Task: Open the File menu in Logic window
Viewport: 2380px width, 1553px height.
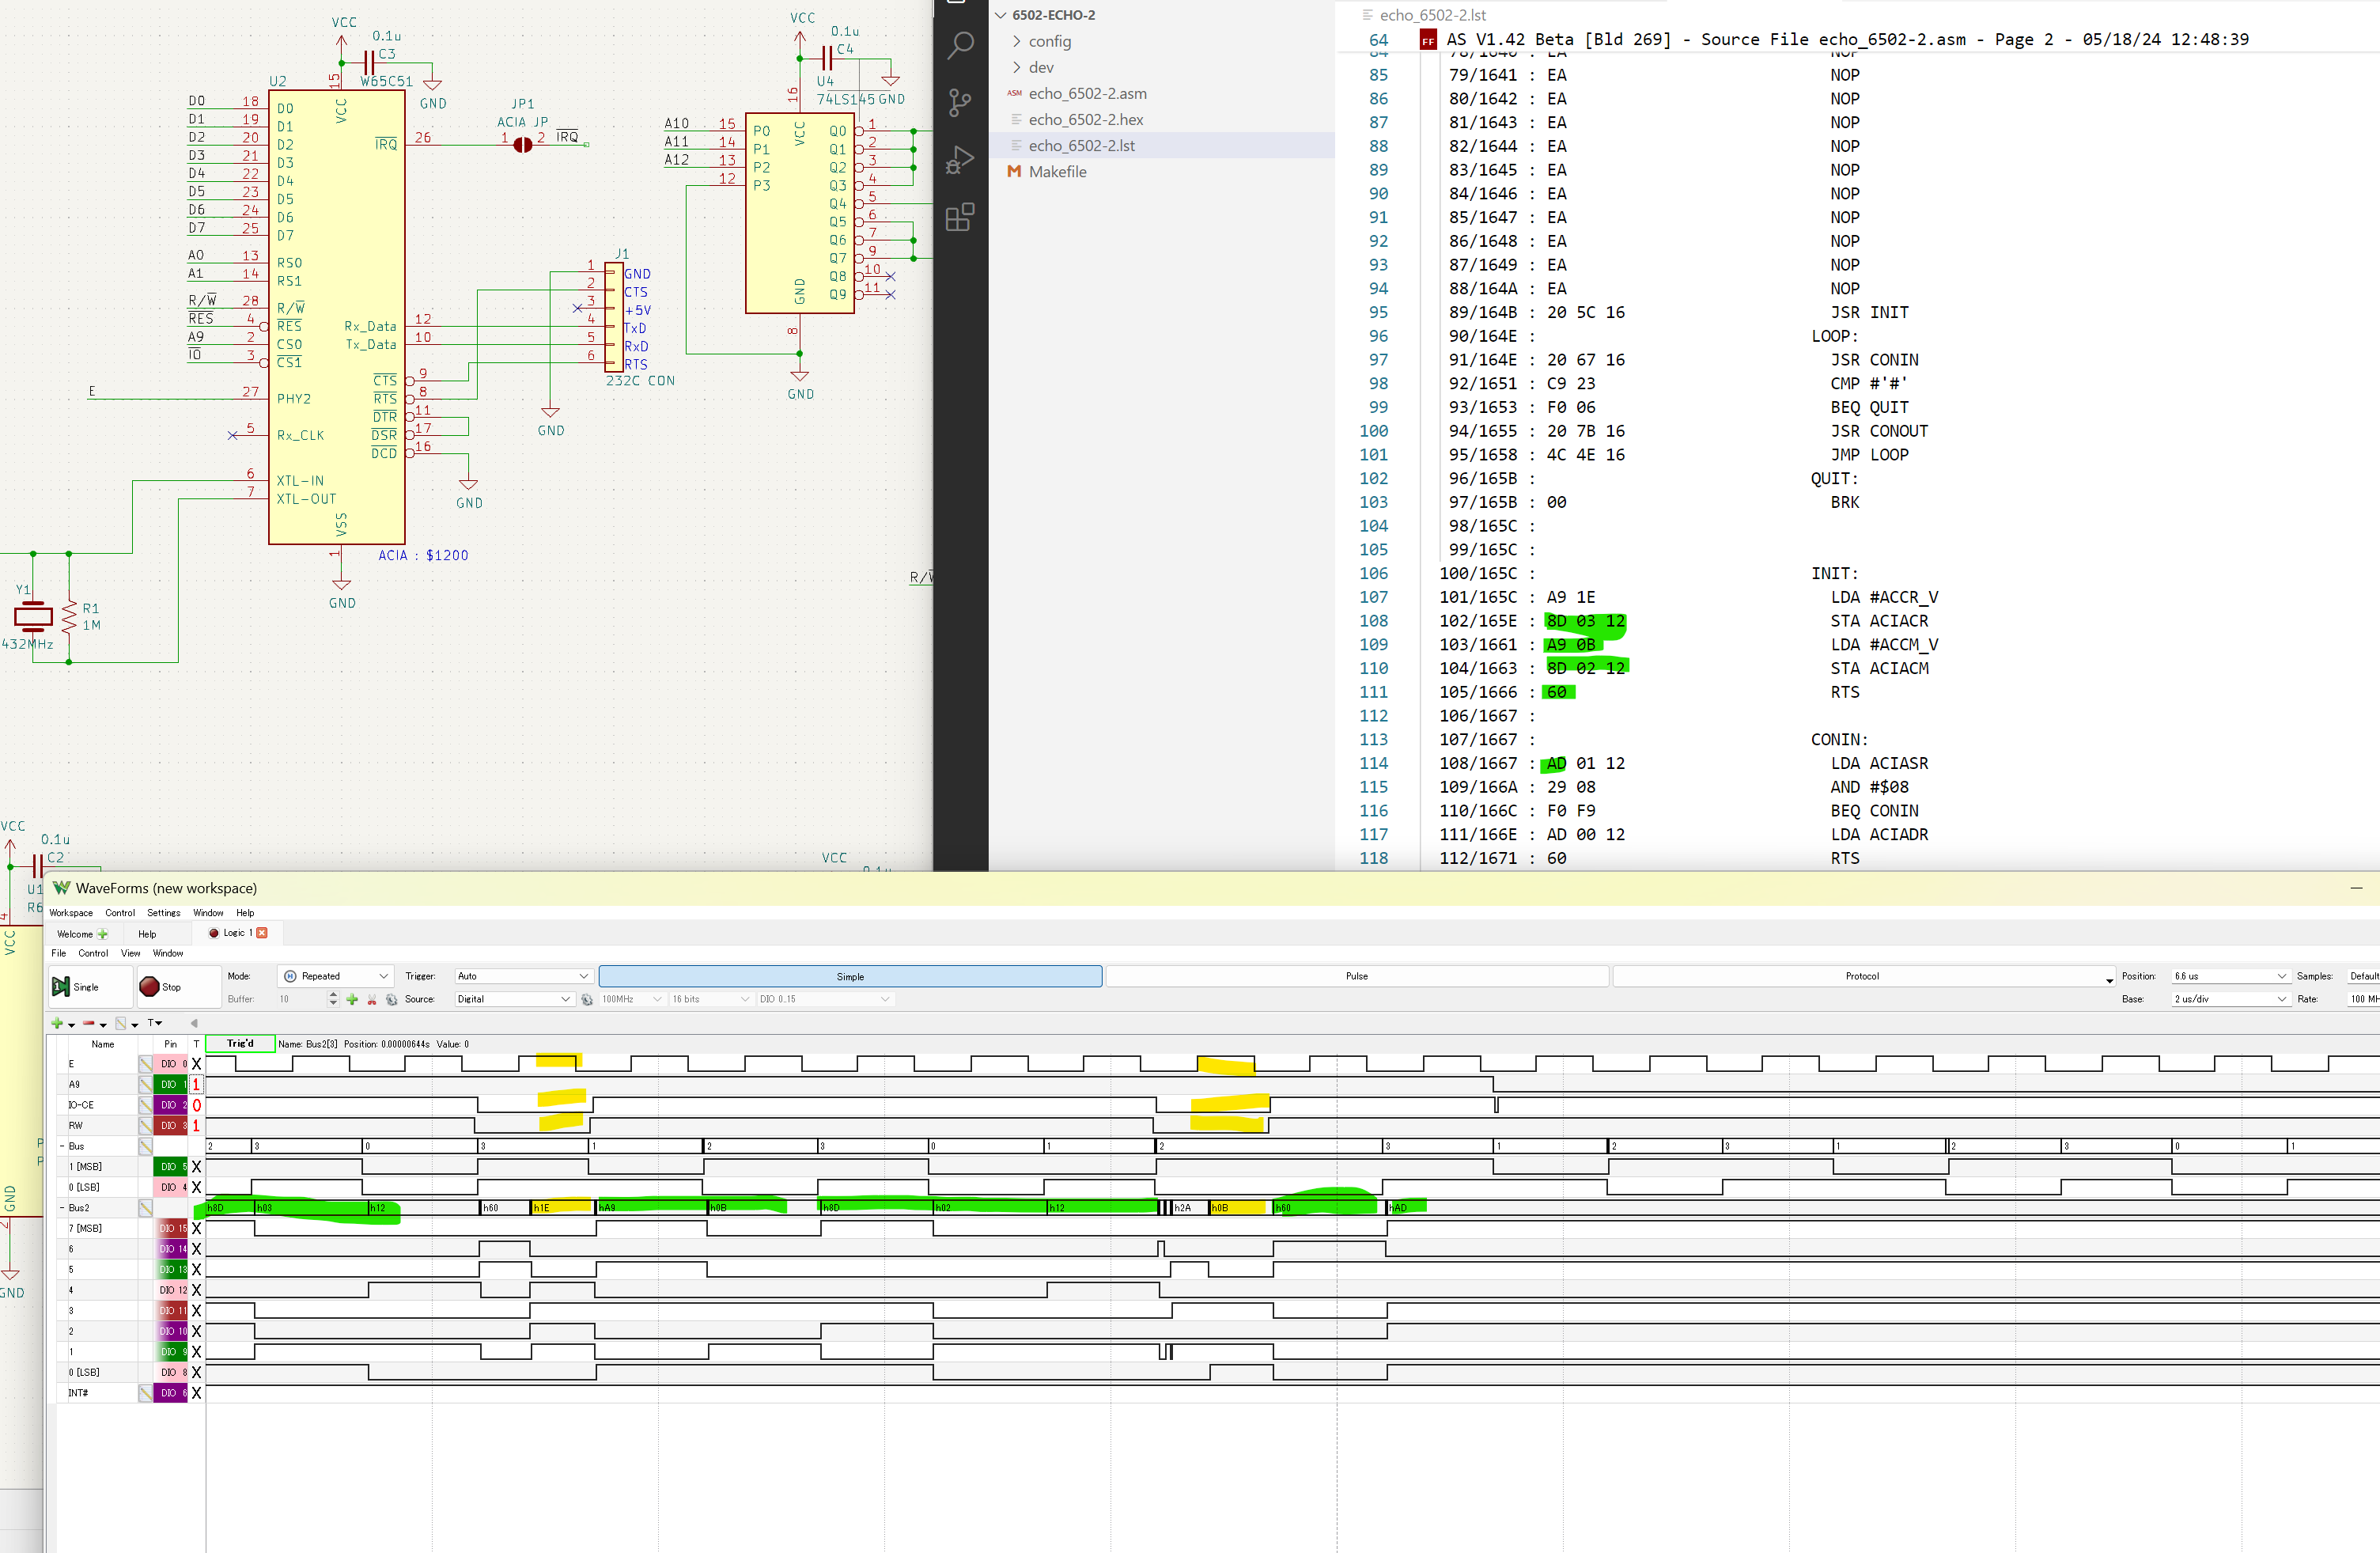Action: coord(59,953)
